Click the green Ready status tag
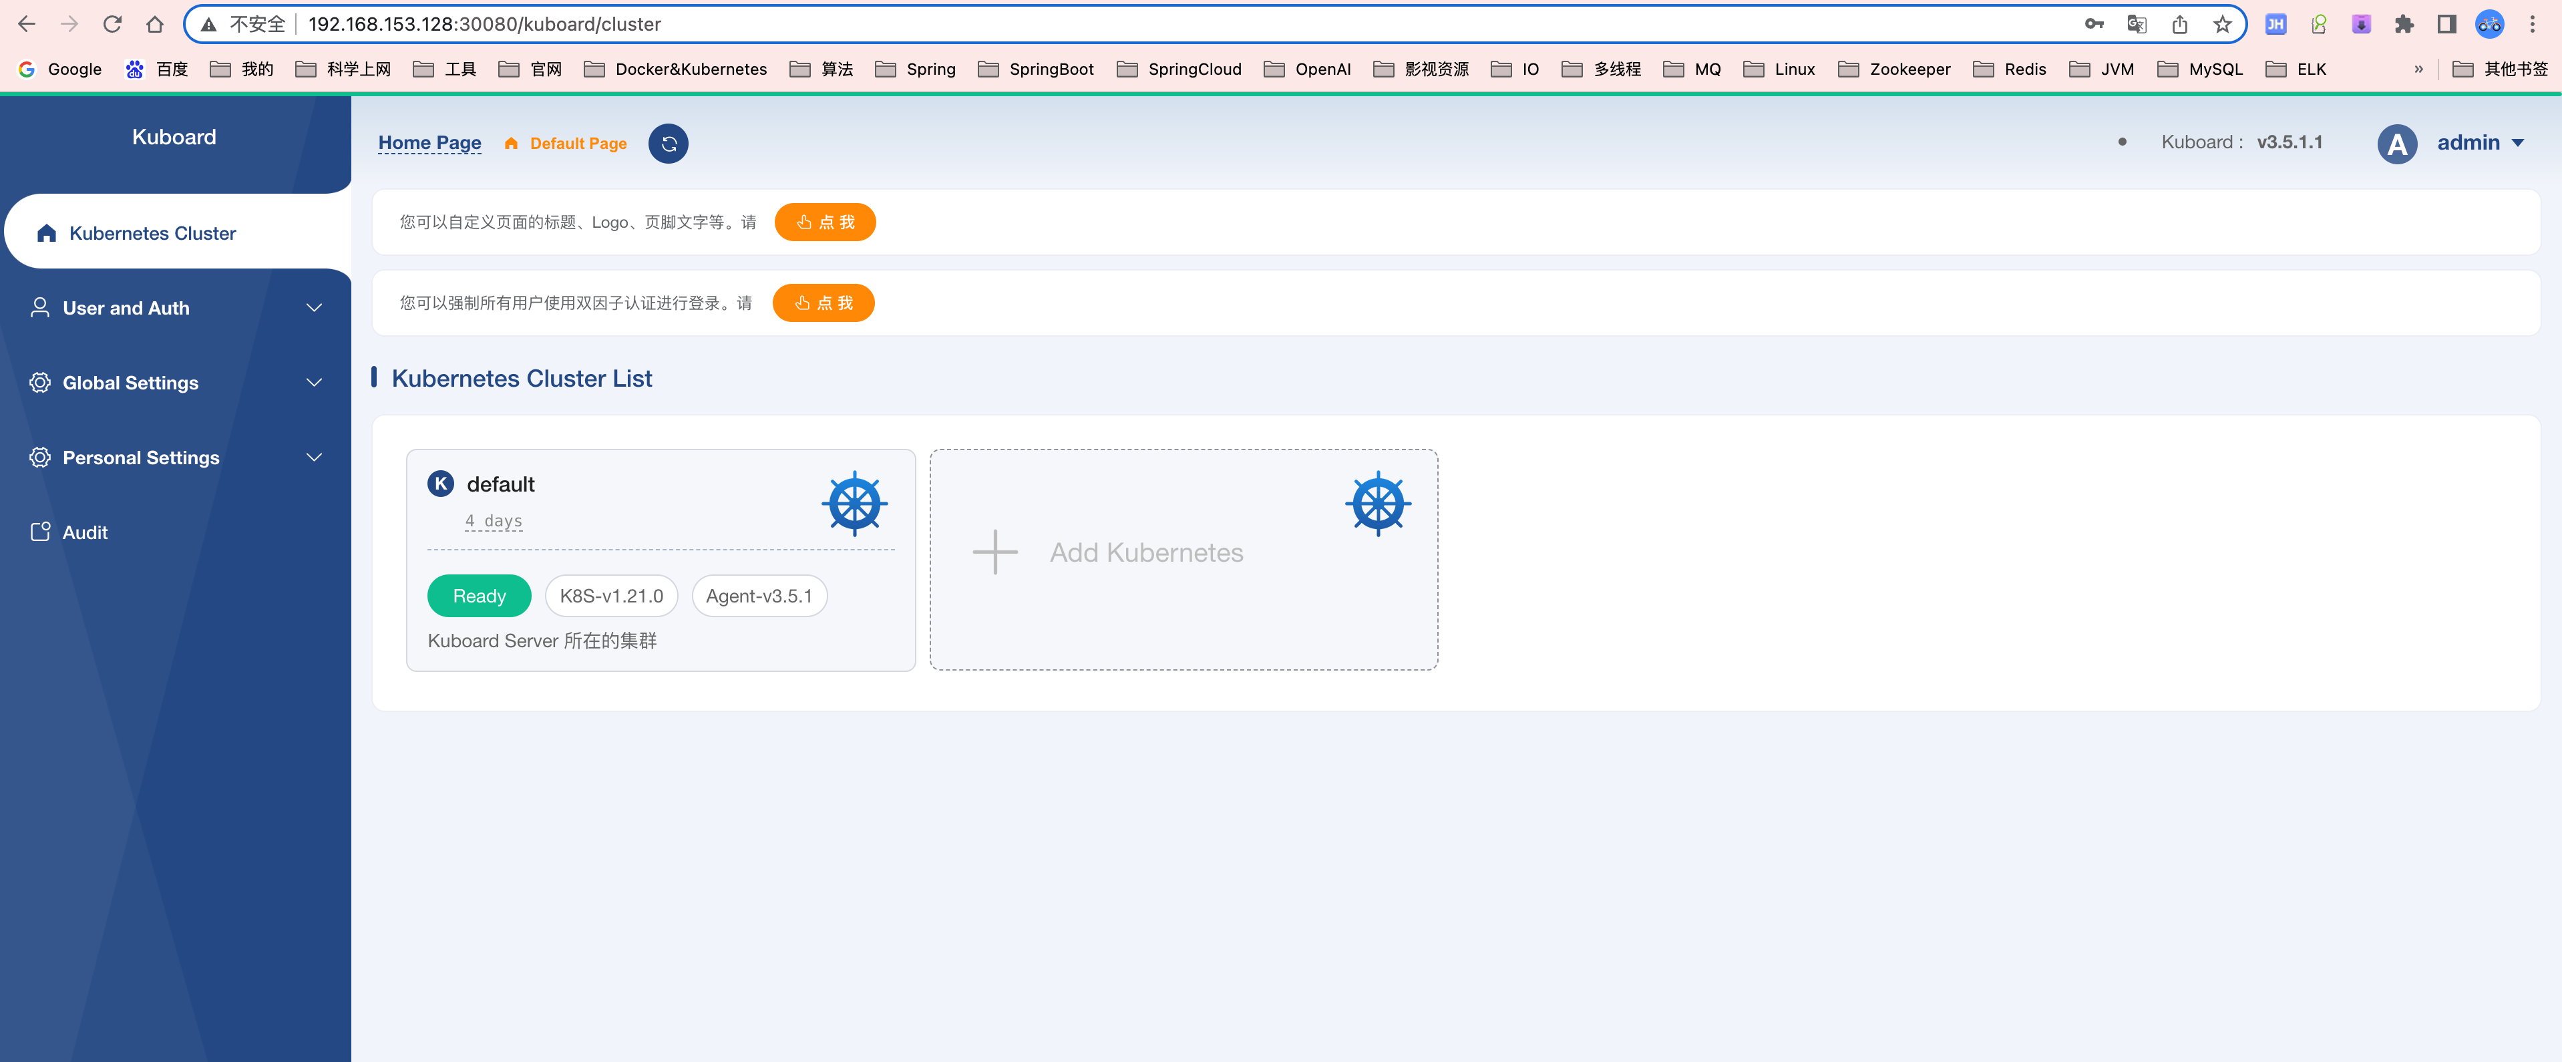This screenshot has height=1062, width=2562. point(480,596)
